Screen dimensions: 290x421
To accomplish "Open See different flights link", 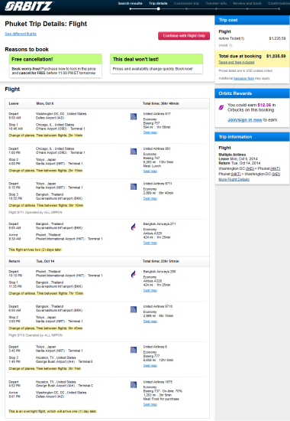I will click(21, 34).
